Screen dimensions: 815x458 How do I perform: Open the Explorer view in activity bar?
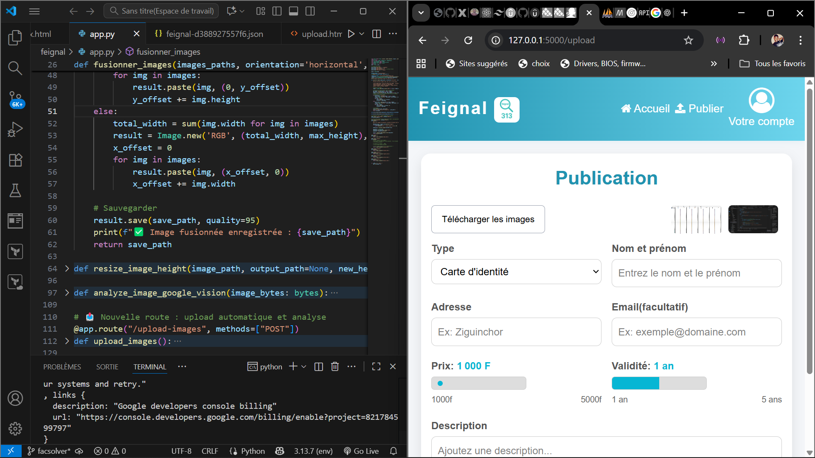click(15, 38)
